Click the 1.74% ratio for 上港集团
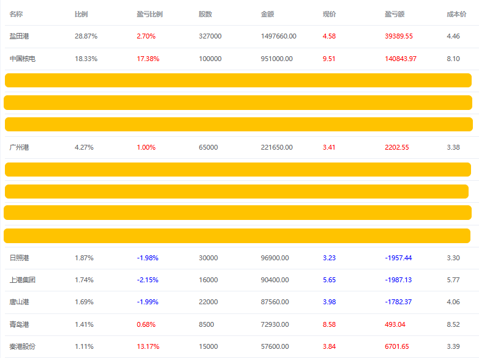This screenshot has height=358, width=479. coord(85,280)
